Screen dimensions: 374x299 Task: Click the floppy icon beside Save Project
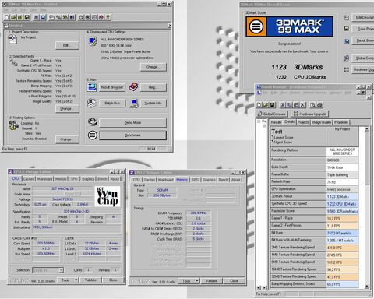click(x=346, y=29)
